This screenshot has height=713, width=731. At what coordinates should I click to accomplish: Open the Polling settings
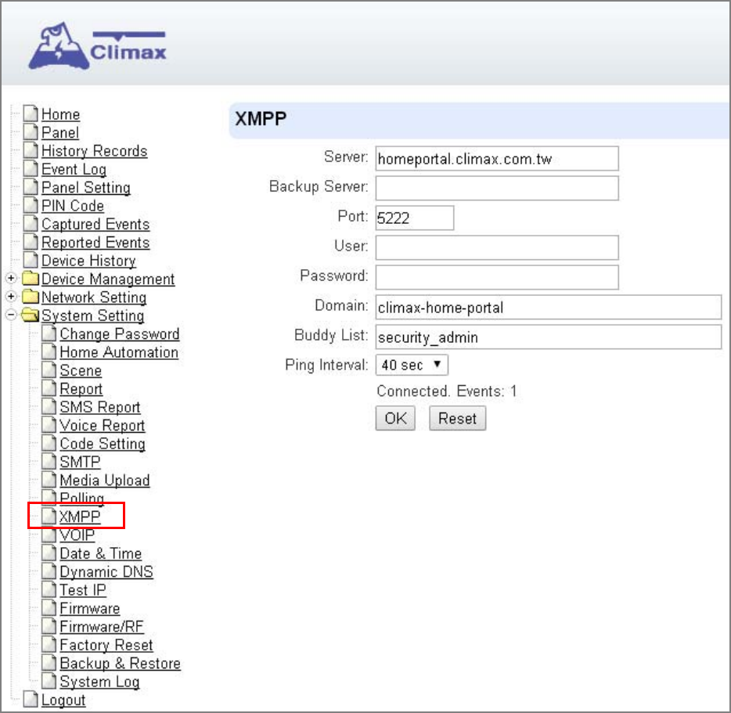(82, 499)
